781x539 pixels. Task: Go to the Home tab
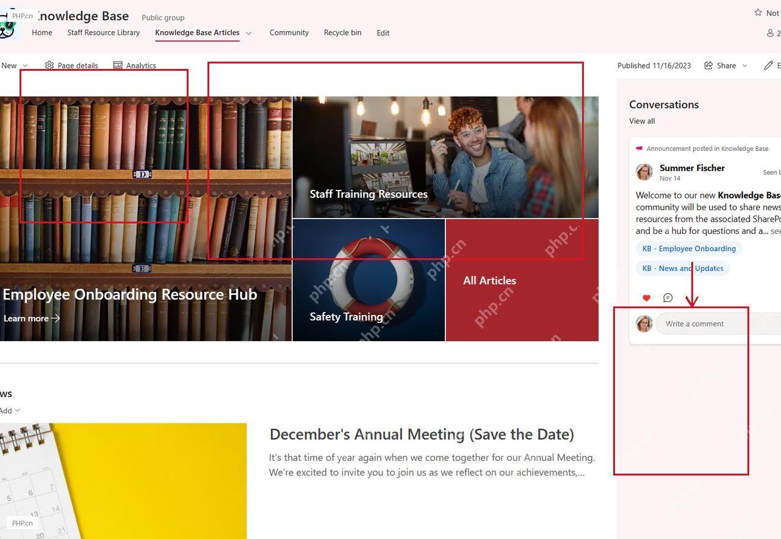(42, 33)
